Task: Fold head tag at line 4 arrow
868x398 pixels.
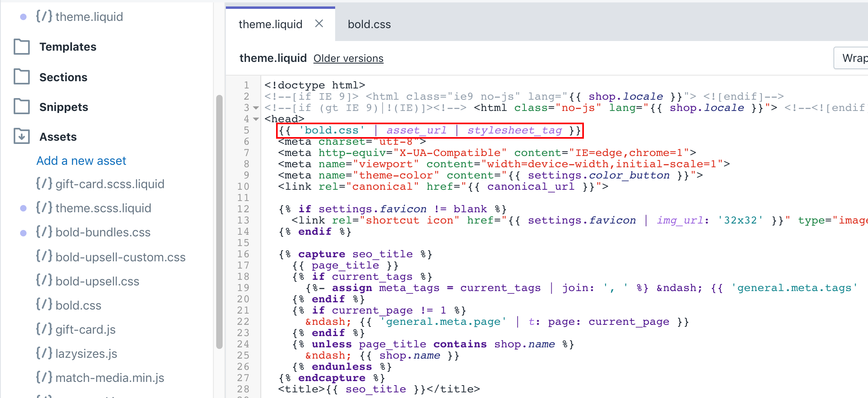Action: 256,119
